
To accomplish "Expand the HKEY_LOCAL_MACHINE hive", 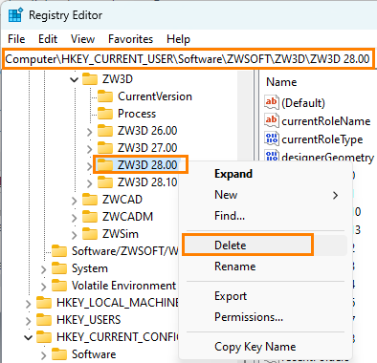I will [29, 303].
